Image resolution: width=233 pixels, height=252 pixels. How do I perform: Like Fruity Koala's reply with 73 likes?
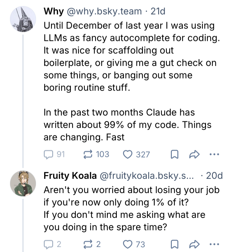pos(128,244)
